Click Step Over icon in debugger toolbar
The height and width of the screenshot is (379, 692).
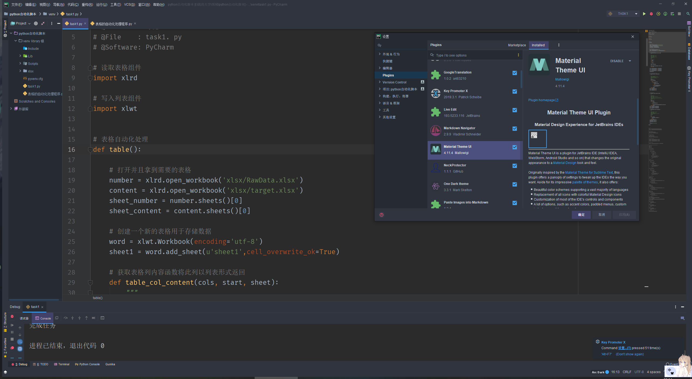tap(65, 318)
